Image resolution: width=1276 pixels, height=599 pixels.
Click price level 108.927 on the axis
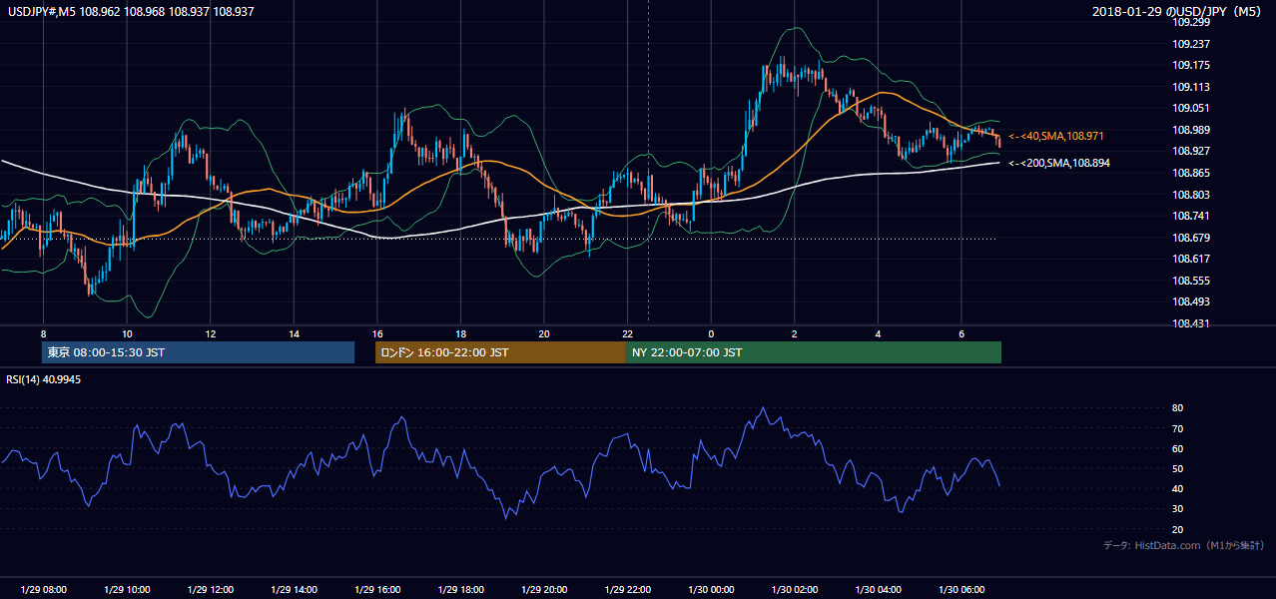click(1191, 151)
